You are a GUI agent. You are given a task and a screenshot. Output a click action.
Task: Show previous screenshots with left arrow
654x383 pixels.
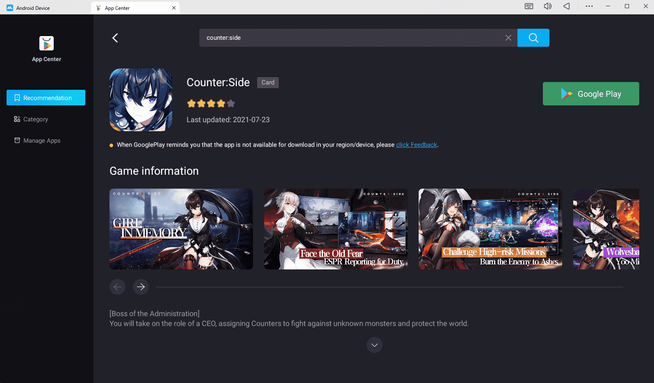(117, 287)
